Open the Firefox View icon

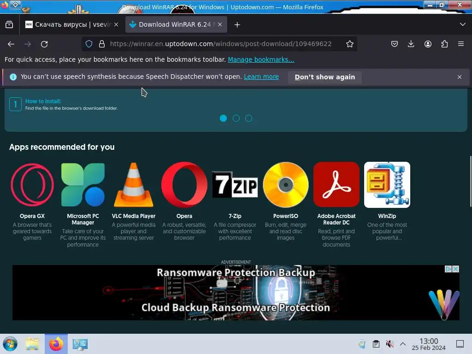9,25
